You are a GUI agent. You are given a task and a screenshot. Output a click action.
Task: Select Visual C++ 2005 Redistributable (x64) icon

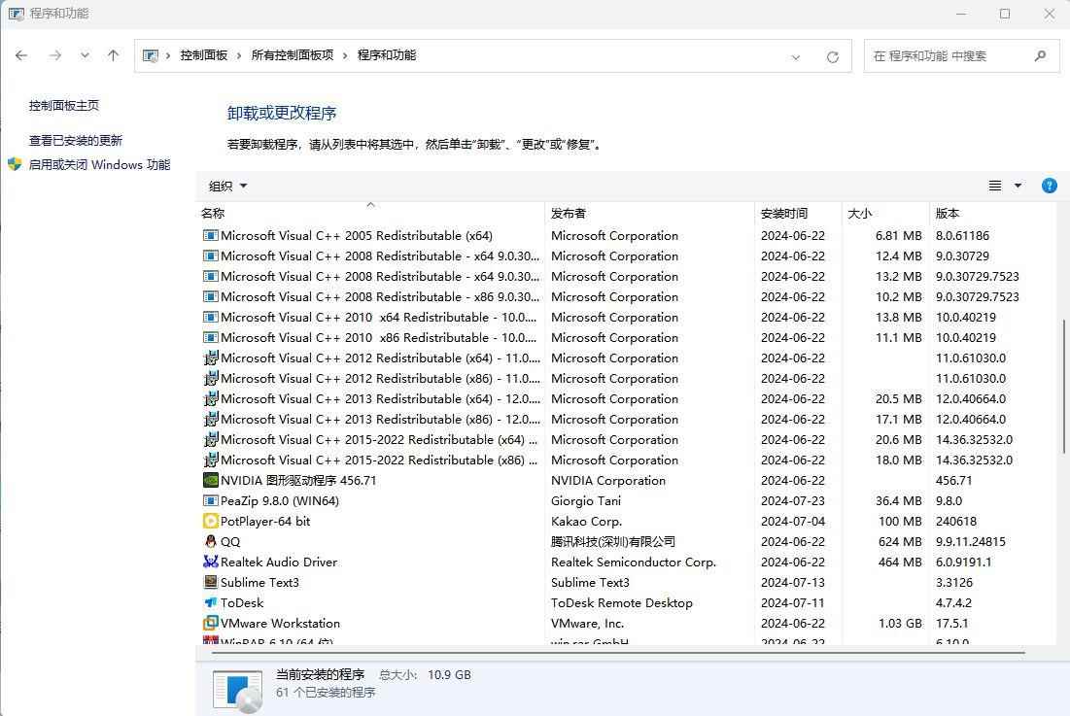[211, 235]
